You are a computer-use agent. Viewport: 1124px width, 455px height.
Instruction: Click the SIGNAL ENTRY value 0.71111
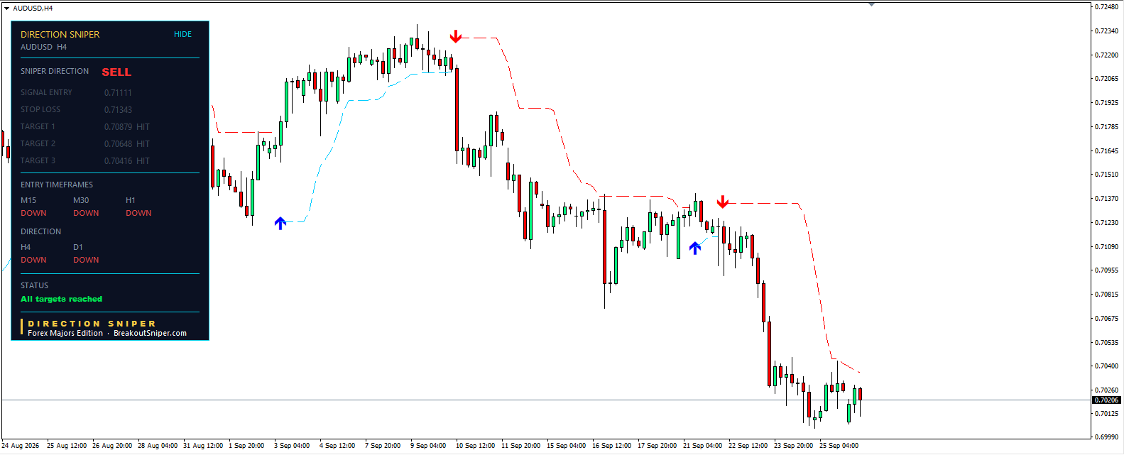[118, 93]
